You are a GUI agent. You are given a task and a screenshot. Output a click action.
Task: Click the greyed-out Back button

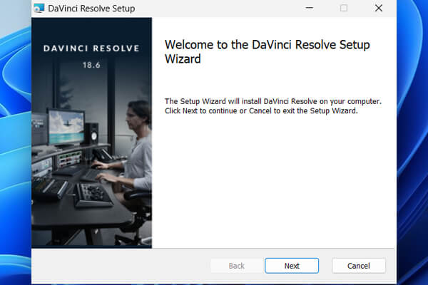(x=236, y=266)
